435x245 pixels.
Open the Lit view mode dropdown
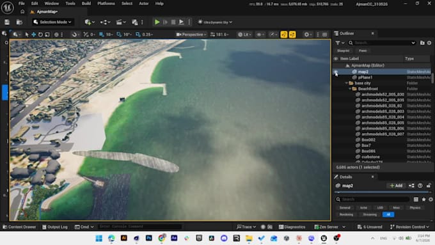pos(244,35)
